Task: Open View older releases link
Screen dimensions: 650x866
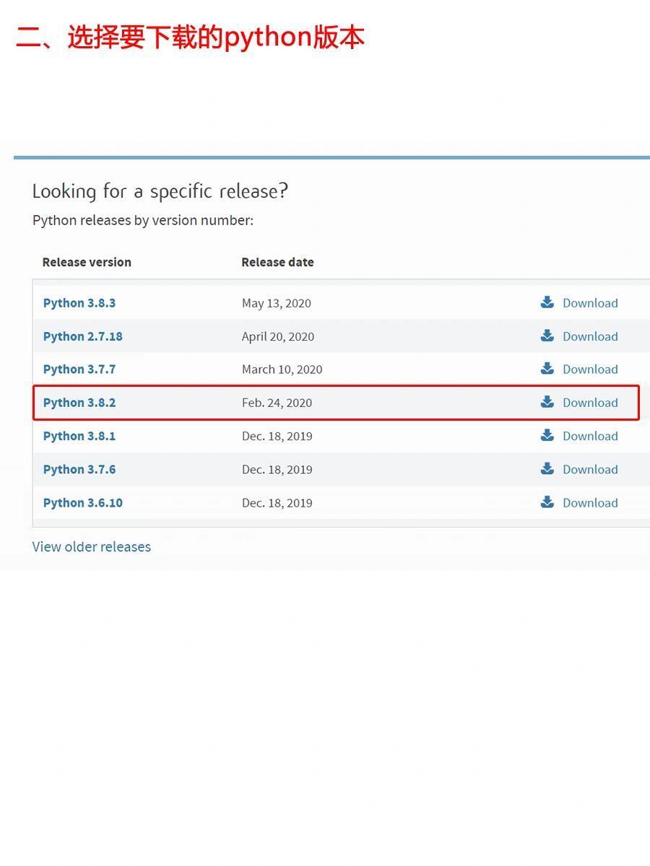Action: click(92, 546)
